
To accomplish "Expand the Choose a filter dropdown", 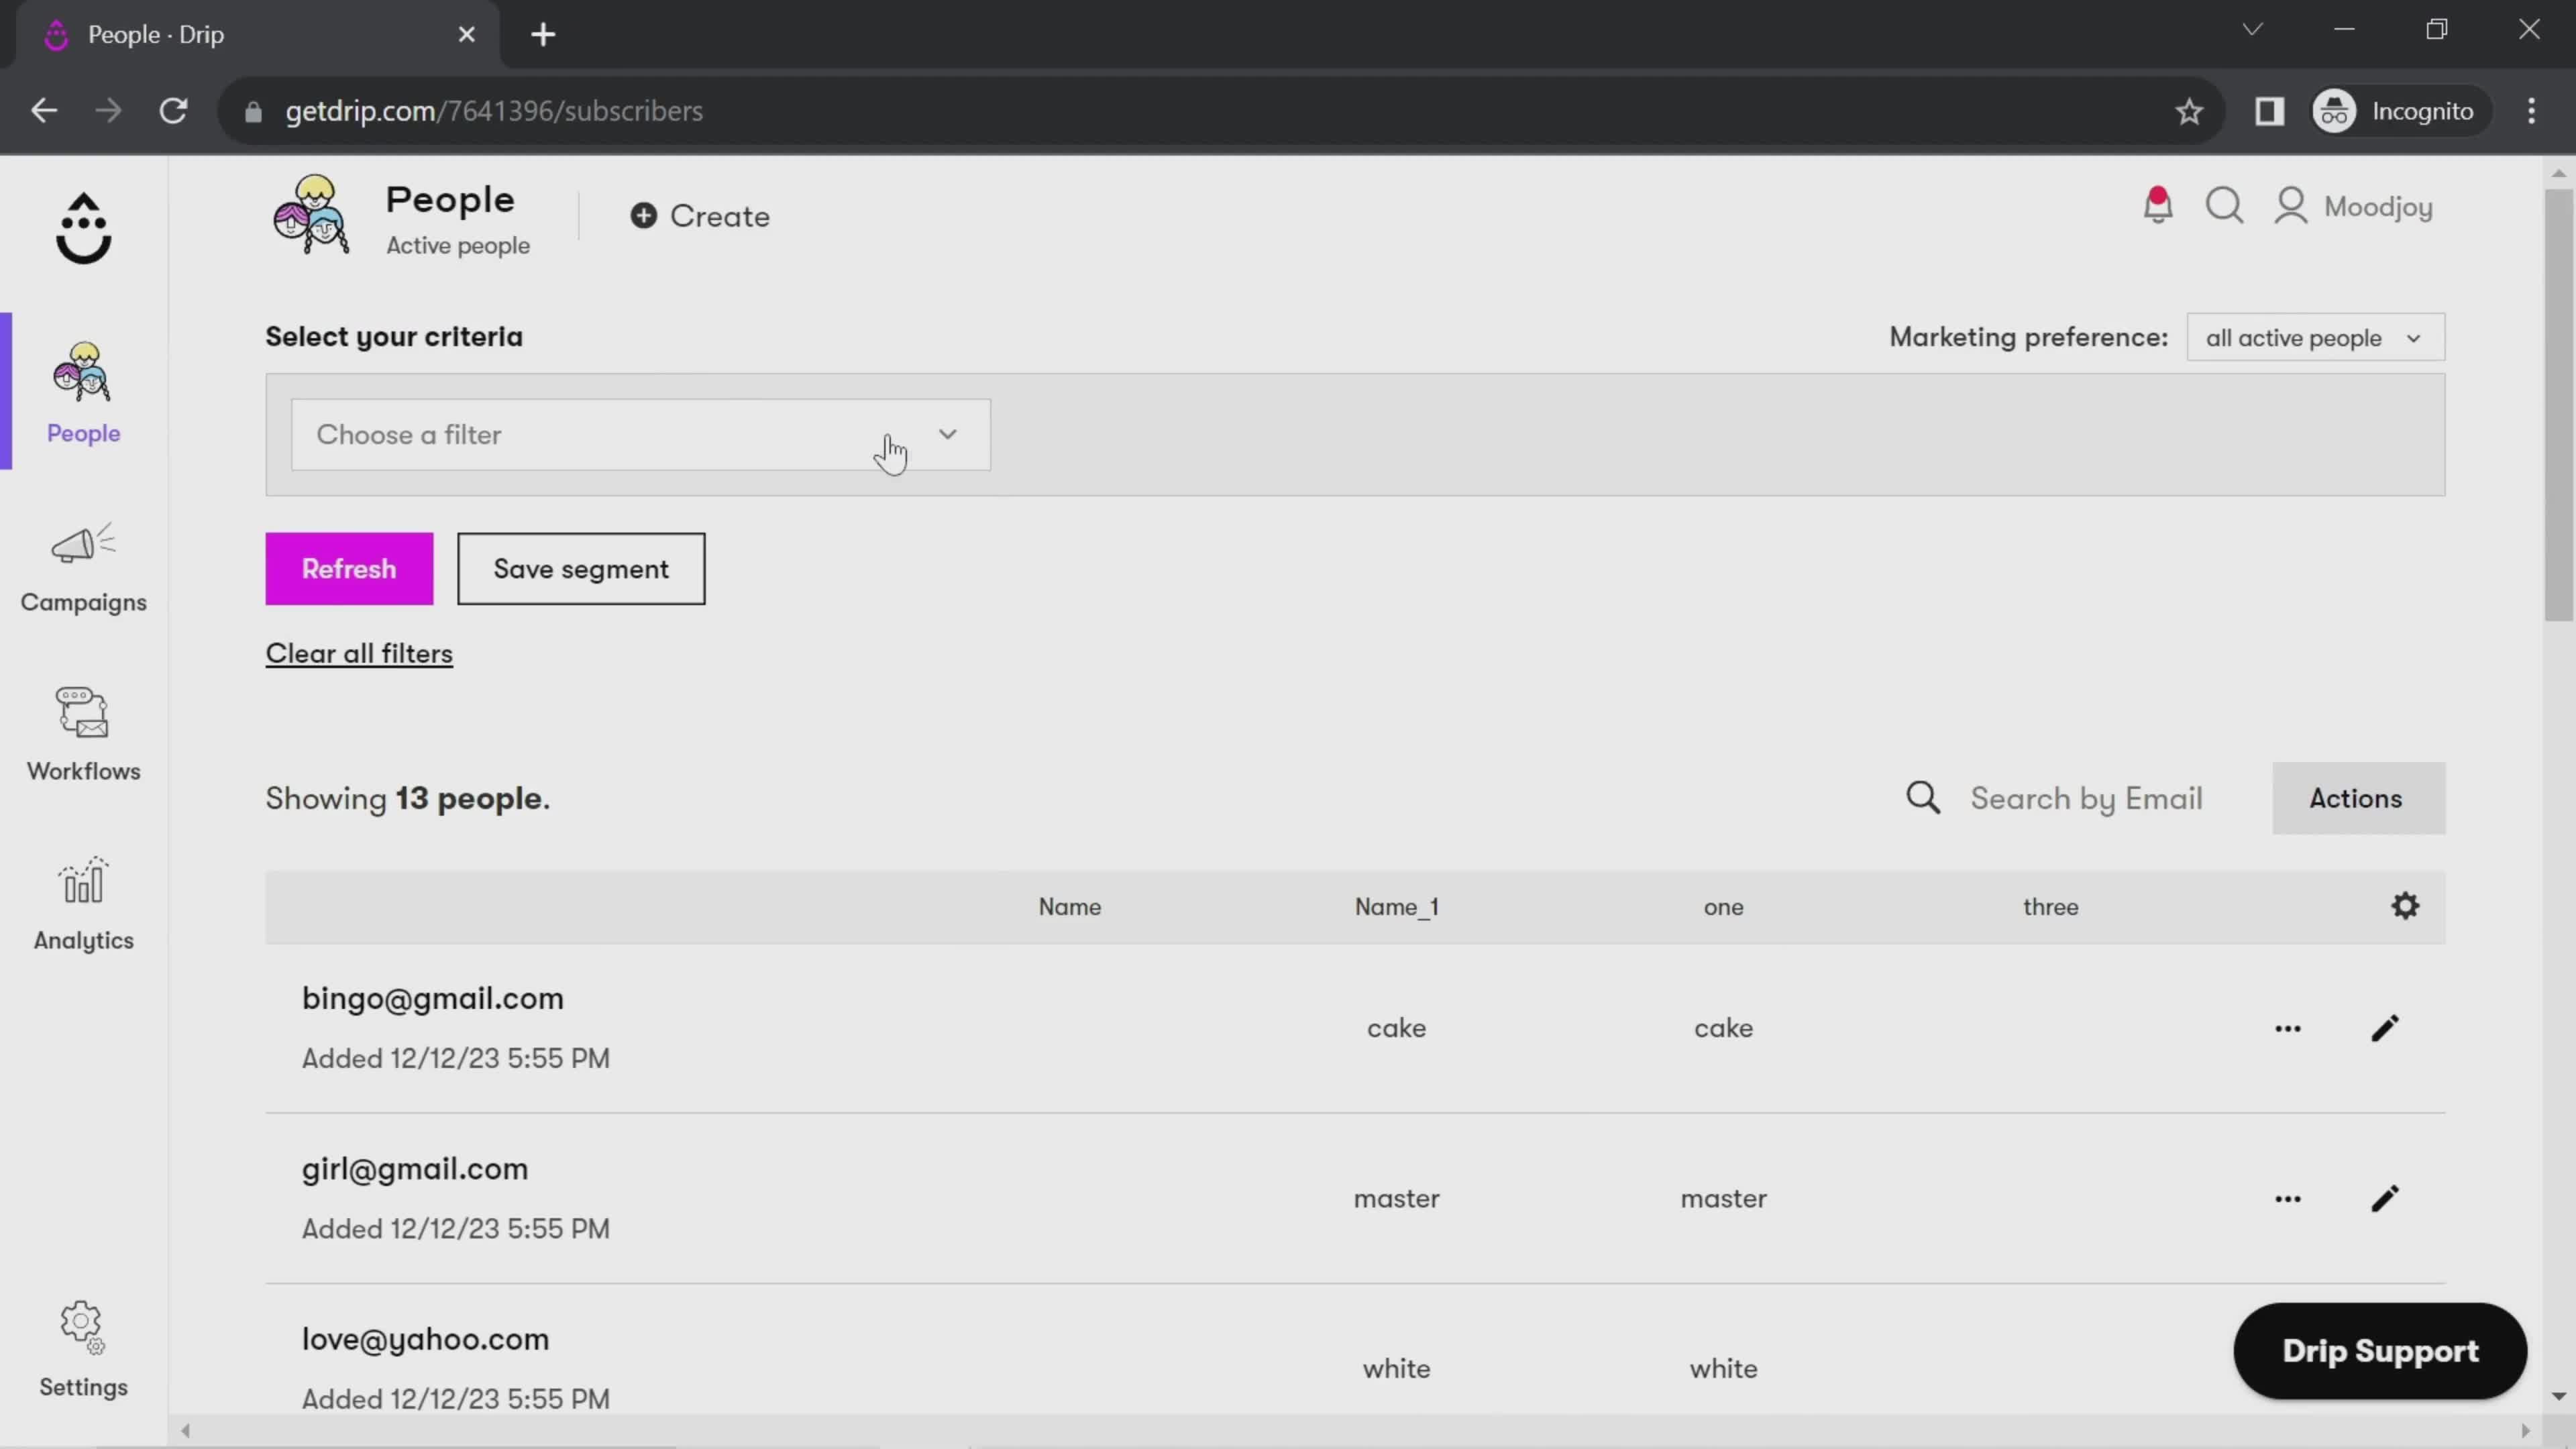I will (x=641, y=433).
